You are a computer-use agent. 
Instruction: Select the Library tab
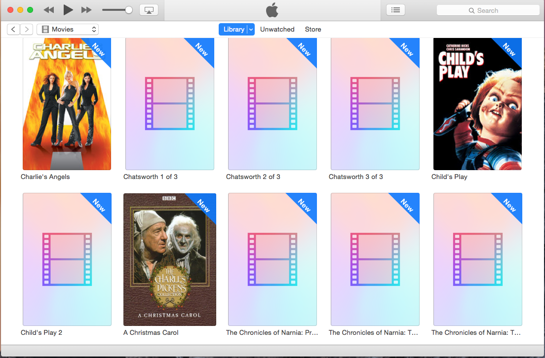(x=233, y=29)
